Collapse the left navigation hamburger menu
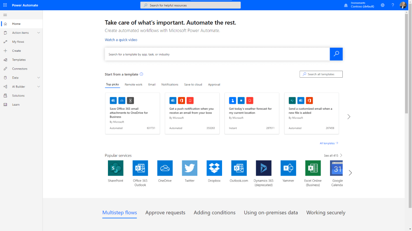This screenshot has width=412, height=231. 5,15
